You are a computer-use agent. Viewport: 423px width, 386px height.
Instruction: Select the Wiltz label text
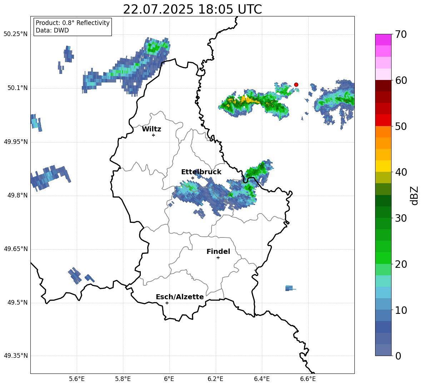click(151, 129)
